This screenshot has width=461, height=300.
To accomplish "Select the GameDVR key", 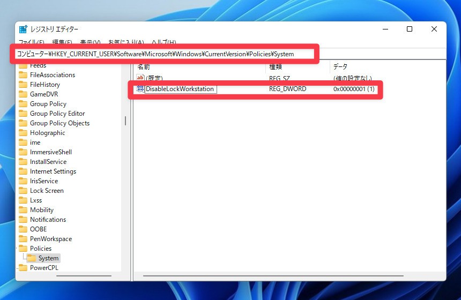I will pos(44,94).
